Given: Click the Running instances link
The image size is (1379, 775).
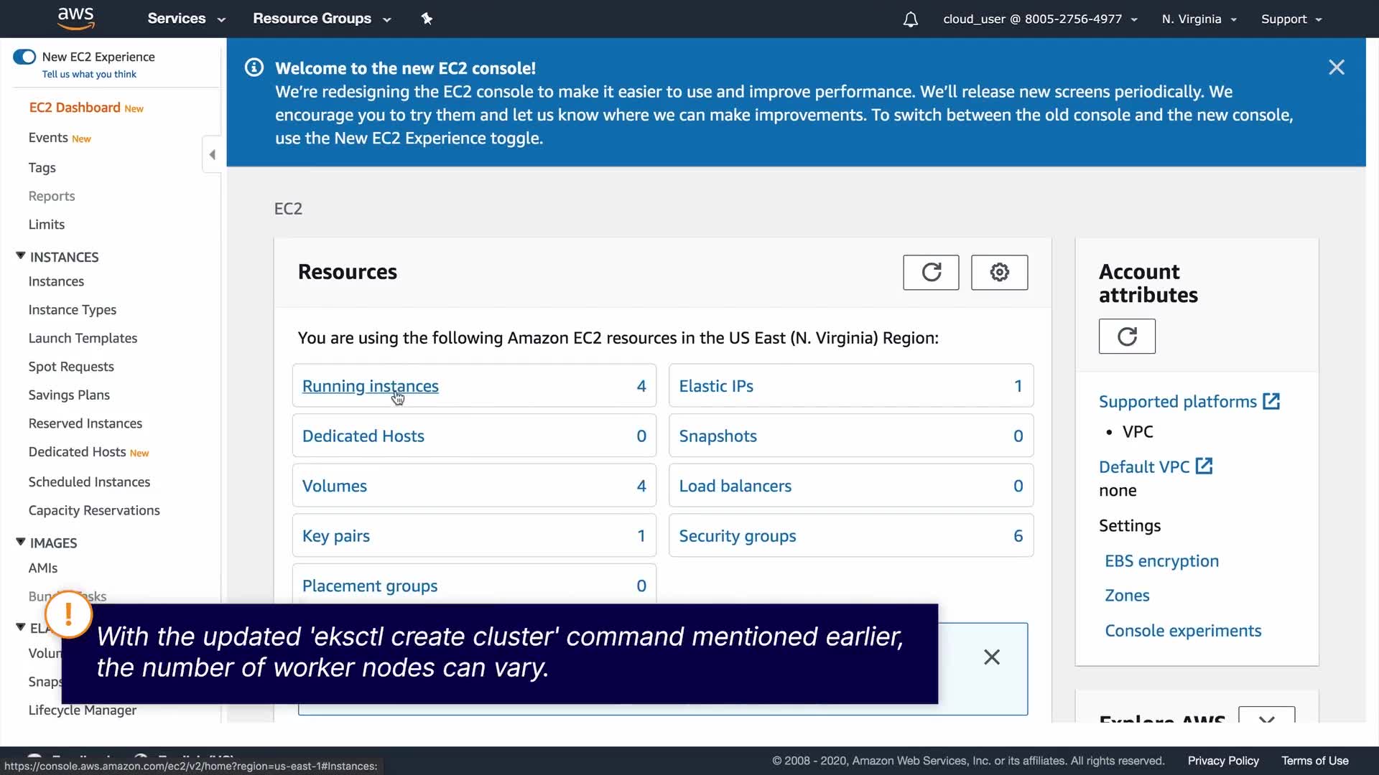Looking at the screenshot, I should pyautogui.click(x=370, y=386).
